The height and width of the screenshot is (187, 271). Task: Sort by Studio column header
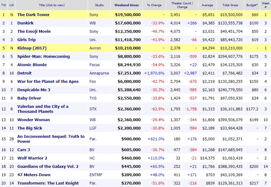pos(99,5)
